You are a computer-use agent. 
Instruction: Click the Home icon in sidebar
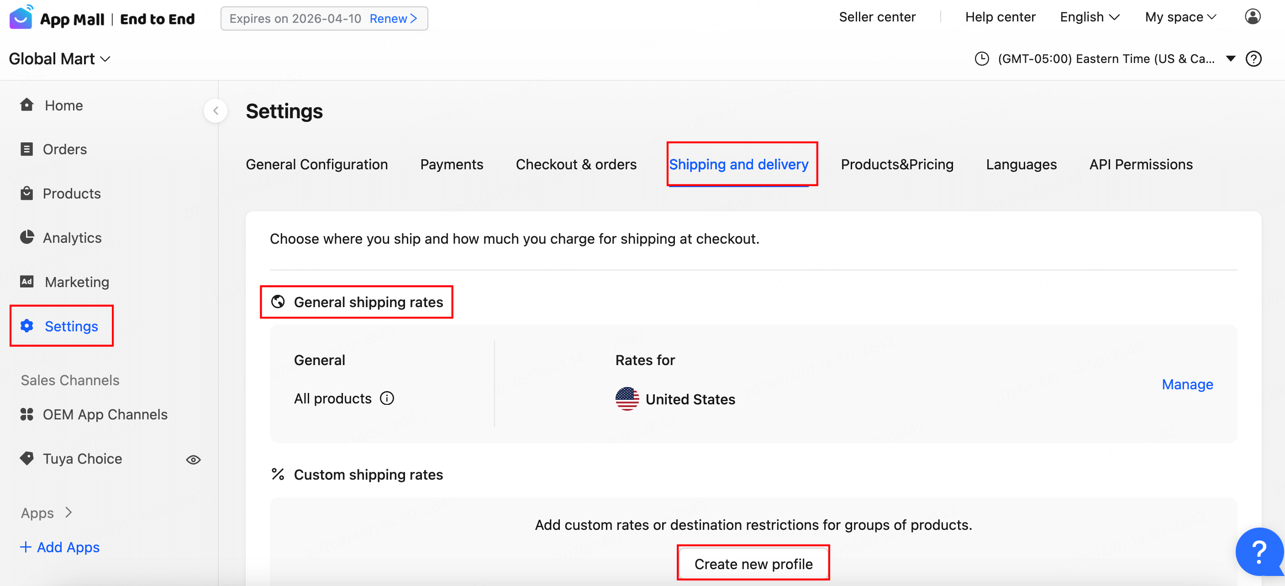coord(27,105)
